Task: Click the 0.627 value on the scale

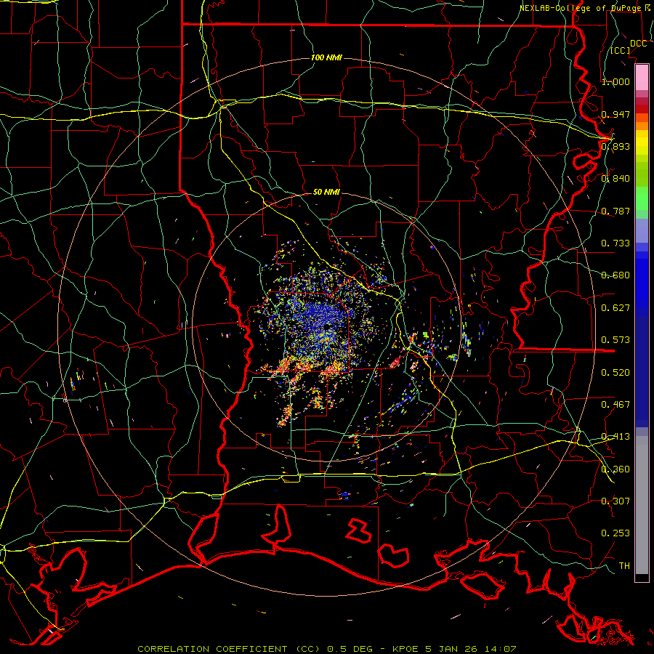Action: pyautogui.click(x=615, y=308)
